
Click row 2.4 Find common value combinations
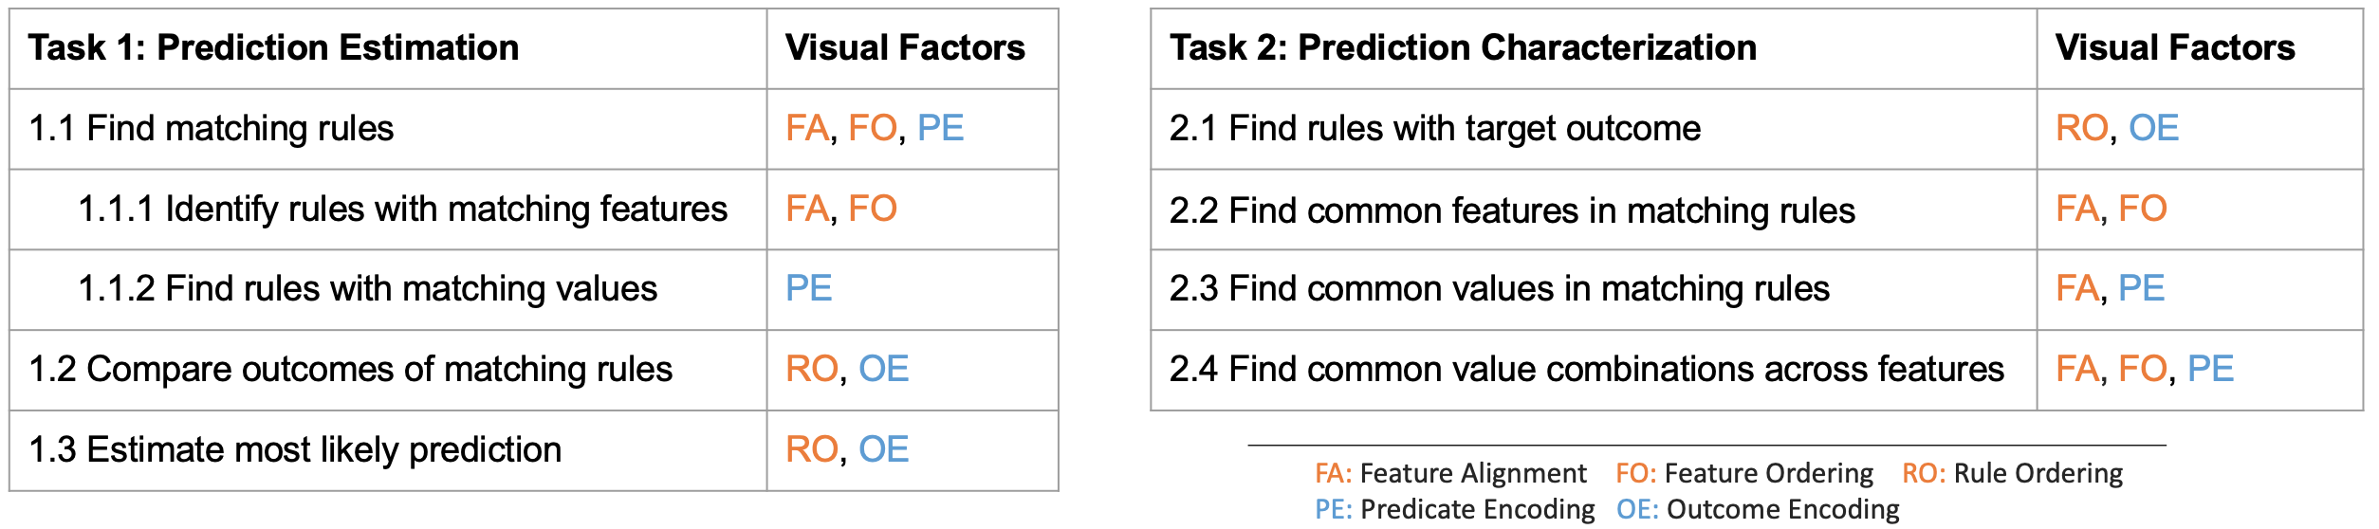(1586, 370)
